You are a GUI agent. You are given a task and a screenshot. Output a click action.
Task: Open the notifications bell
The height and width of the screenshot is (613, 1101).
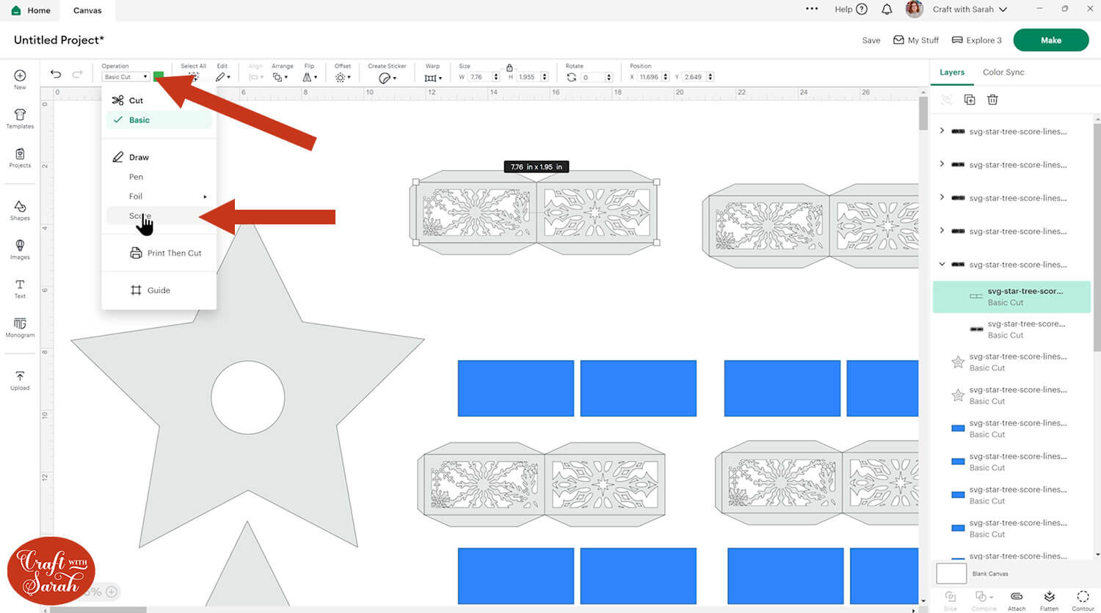point(887,10)
